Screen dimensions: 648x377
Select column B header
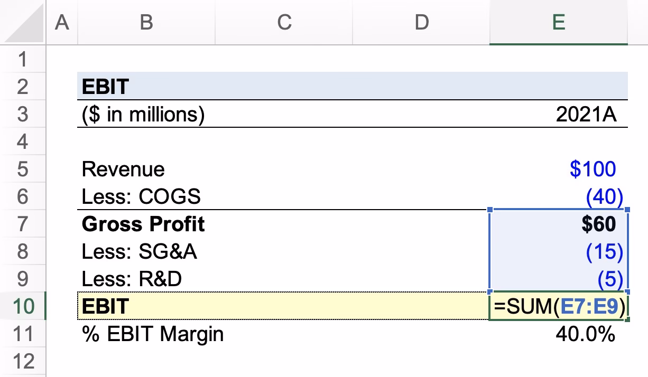pyautogui.click(x=145, y=22)
